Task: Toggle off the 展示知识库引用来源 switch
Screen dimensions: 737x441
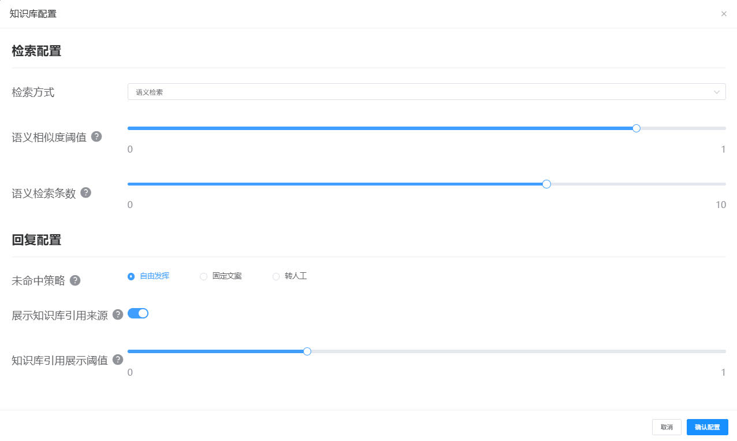Action: point(138,313)
